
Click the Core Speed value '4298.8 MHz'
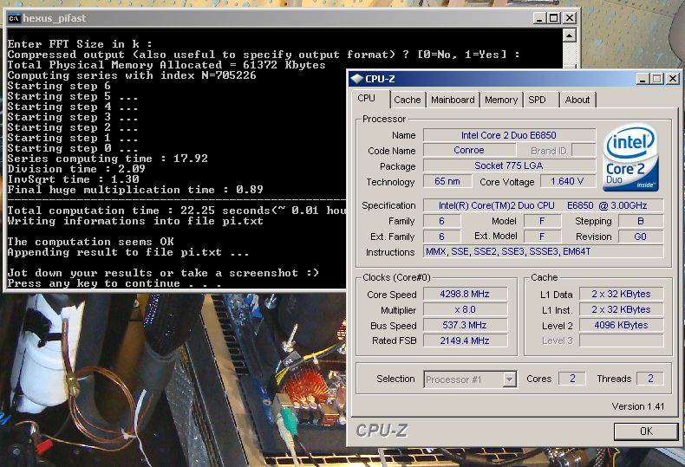click(x=465, y=295)
